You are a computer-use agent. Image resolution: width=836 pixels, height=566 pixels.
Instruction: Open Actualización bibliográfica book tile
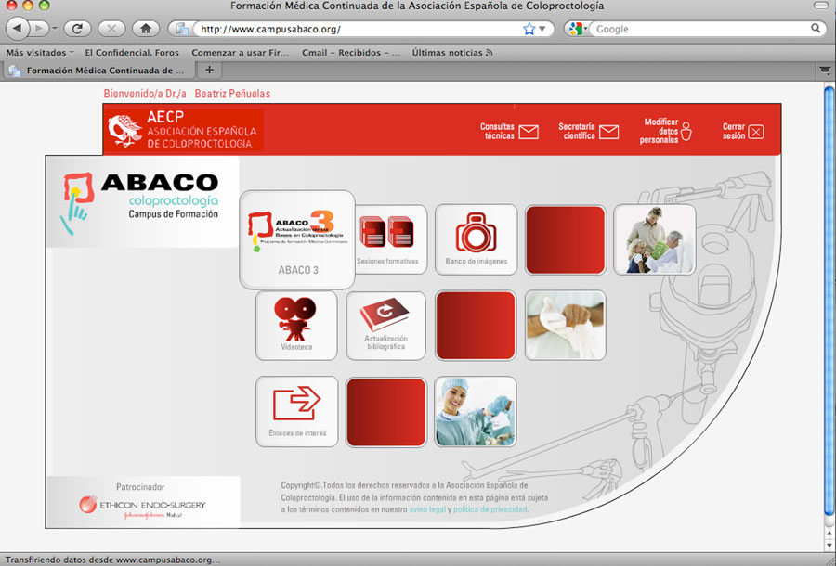tap(386, 326)
